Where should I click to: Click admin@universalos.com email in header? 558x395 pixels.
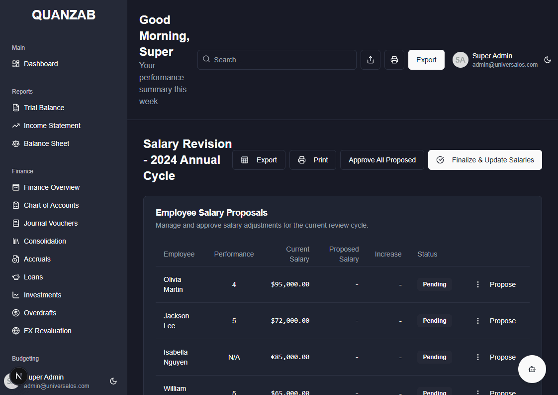point(505,65)
